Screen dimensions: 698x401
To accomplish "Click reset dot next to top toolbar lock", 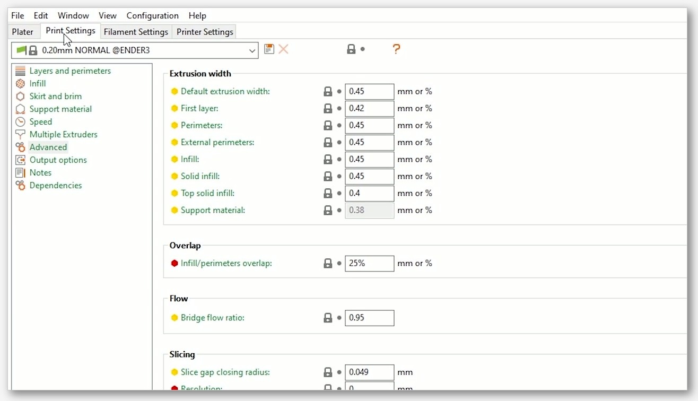I will point(363,49).
